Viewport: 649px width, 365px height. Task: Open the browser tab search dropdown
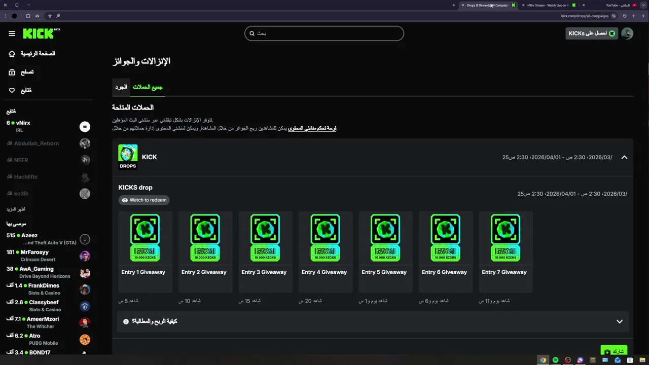[x=643, y=5]
